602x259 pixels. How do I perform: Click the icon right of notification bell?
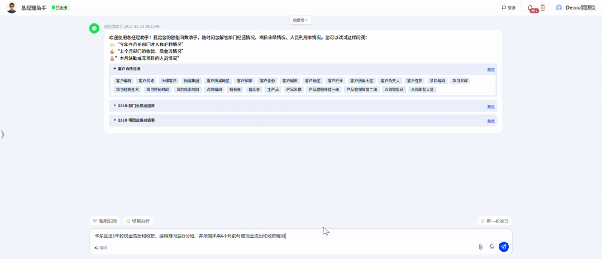543,8
